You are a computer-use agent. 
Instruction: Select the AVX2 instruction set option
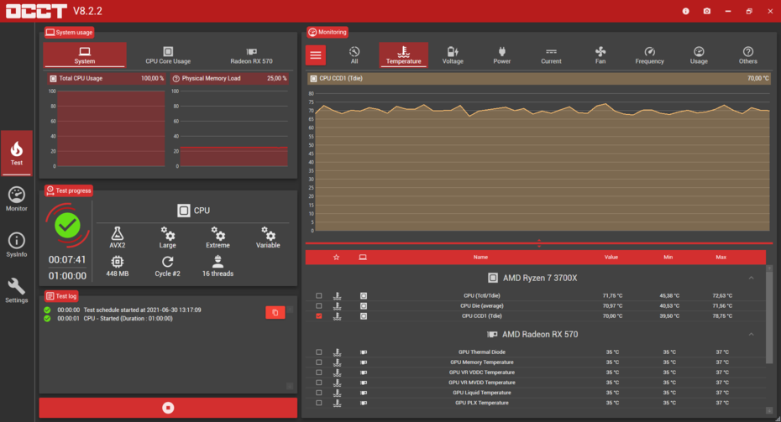[x=118, y=237]
